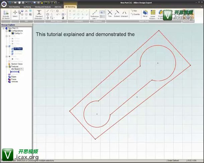Viewport: 204px width, 163px height.
Task: Collapse the Configurations tree node
Action: [x=6, y=31]
